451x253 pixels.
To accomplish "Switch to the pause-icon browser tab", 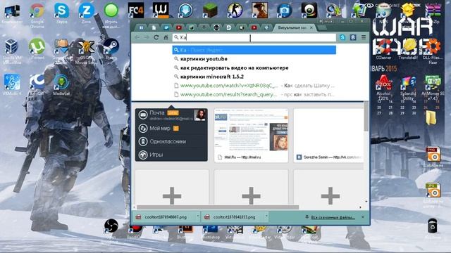I will click(x=141, y=27).
